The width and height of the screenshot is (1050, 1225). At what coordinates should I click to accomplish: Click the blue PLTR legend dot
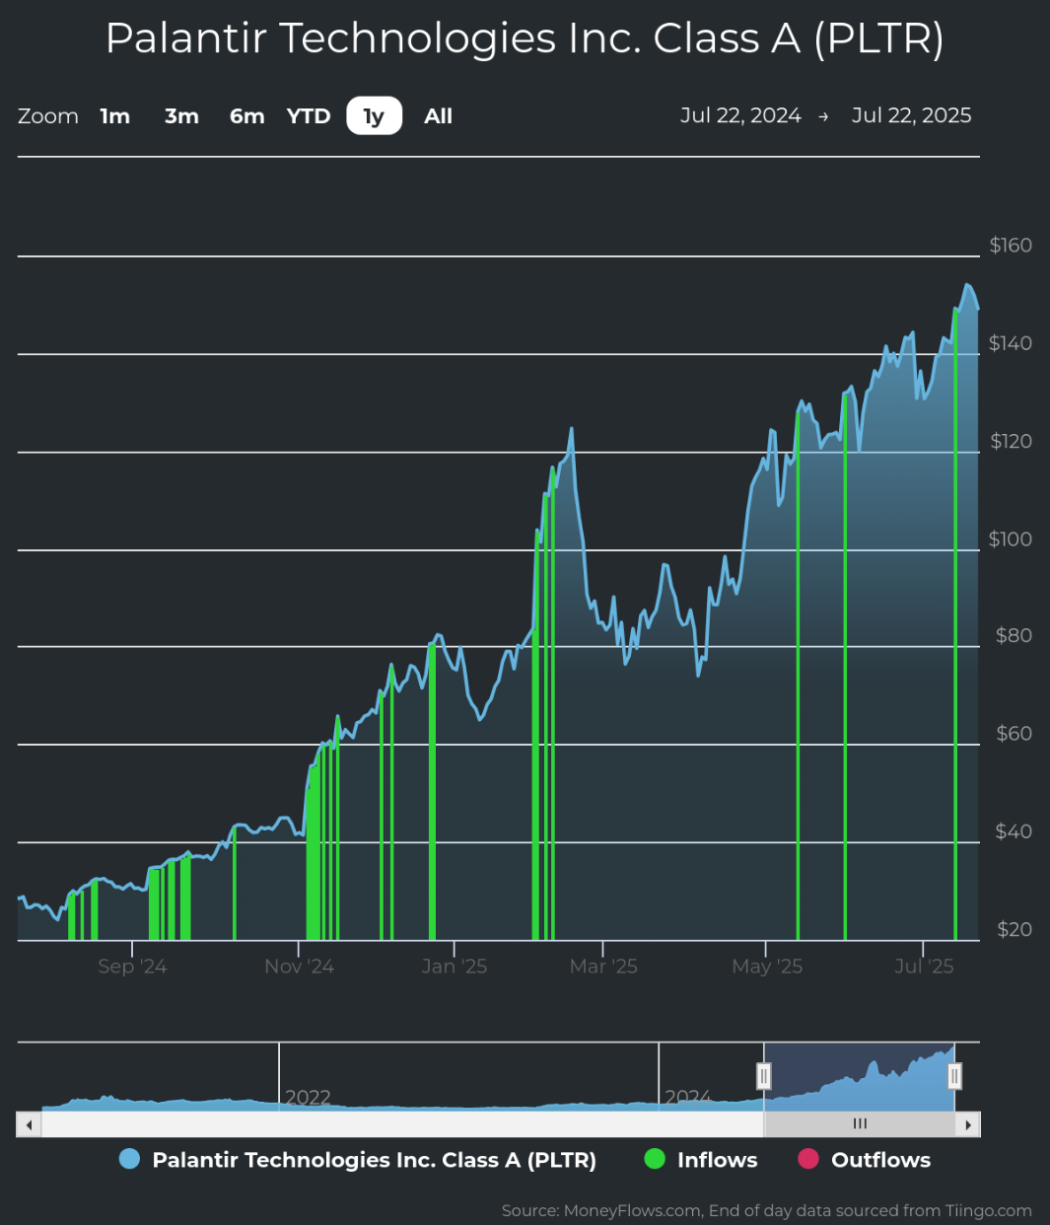click(129, 1159)
